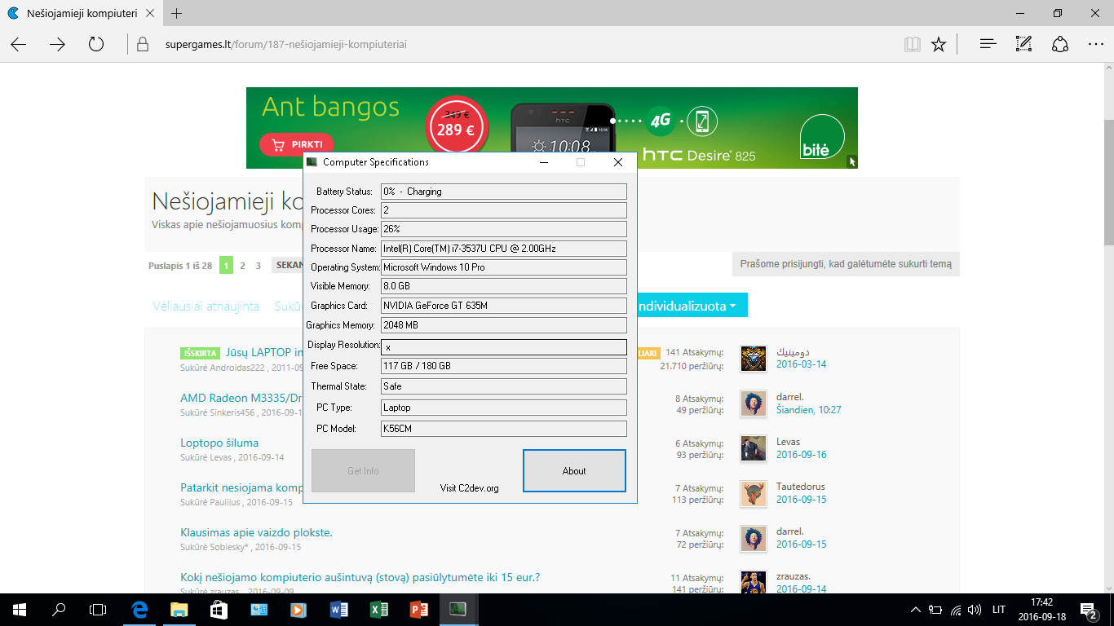Click the Processor Name field
Viewport: 1114px width, 626px height.
(503, 249)
